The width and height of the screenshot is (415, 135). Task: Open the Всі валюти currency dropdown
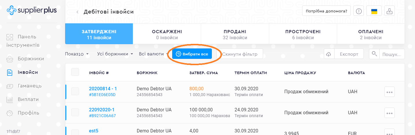coord(153,54)
